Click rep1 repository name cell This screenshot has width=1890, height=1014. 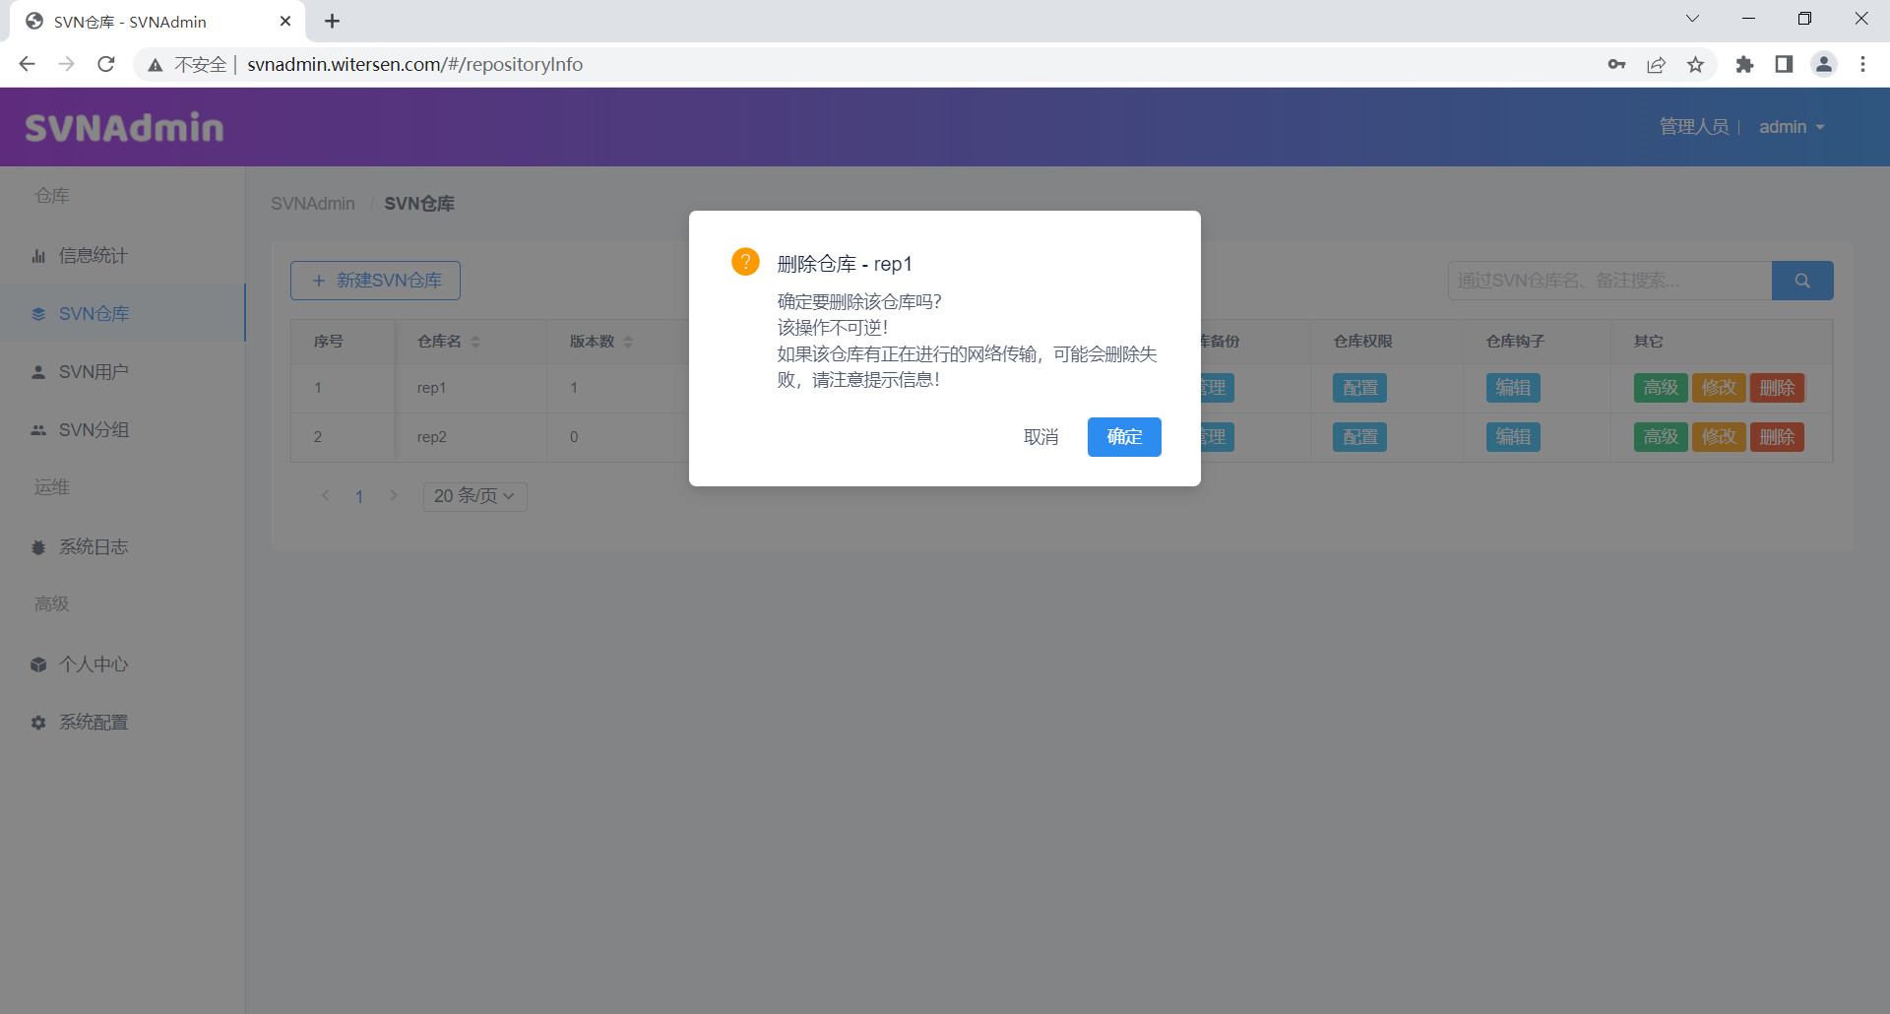click(x=431, y=388)
